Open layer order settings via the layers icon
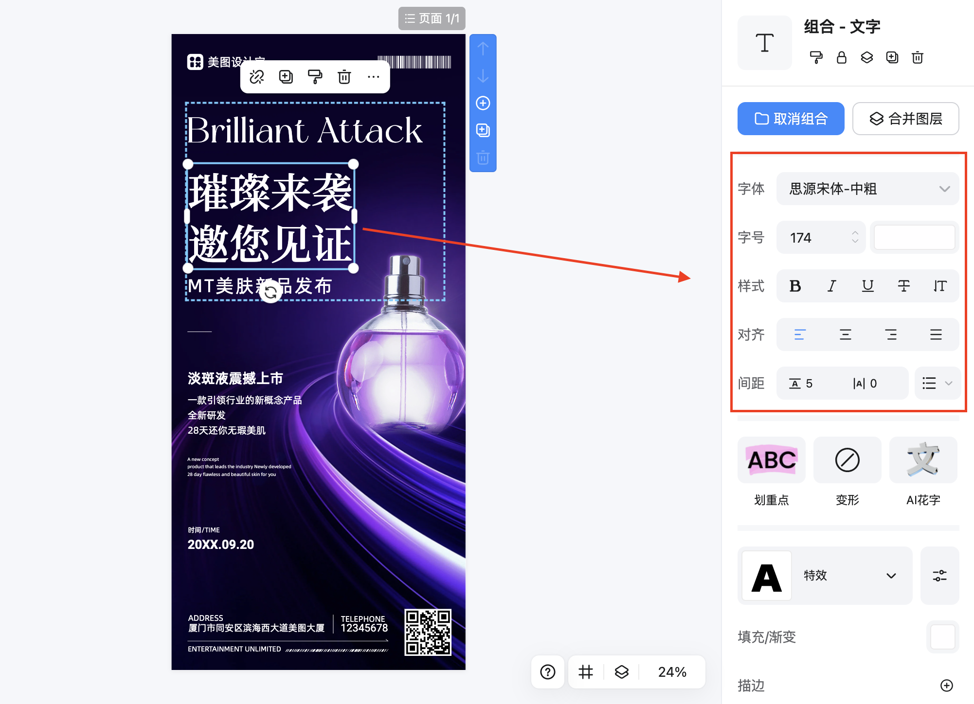 click(x=866, y=58)
